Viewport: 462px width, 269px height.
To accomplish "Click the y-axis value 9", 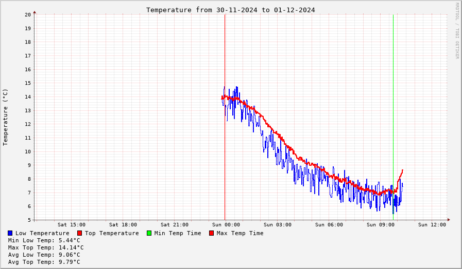I will [x=29, y=165].
